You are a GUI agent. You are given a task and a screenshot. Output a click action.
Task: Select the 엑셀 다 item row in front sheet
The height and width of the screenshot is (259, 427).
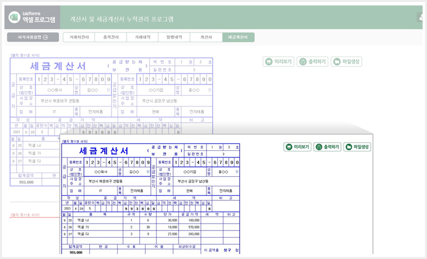tap(151, 234)
